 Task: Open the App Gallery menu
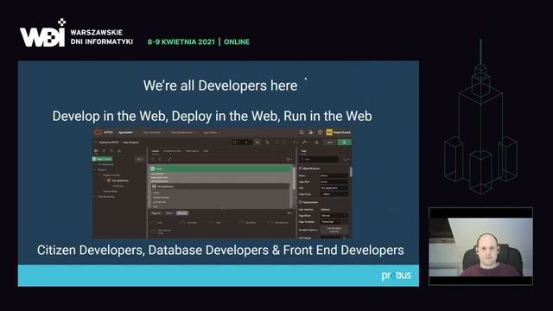pyautogui.click(x=212, y=132)
